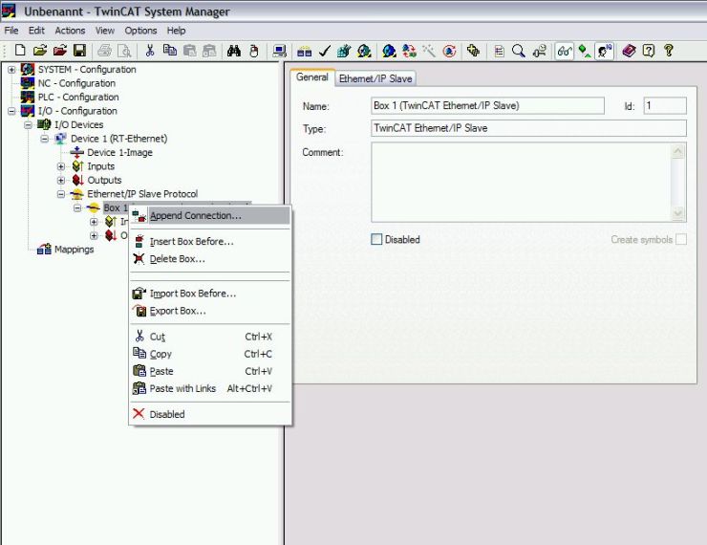
Task: Switch to the Ethernet/IP Slave tab
Action: [x=375, y=78]
